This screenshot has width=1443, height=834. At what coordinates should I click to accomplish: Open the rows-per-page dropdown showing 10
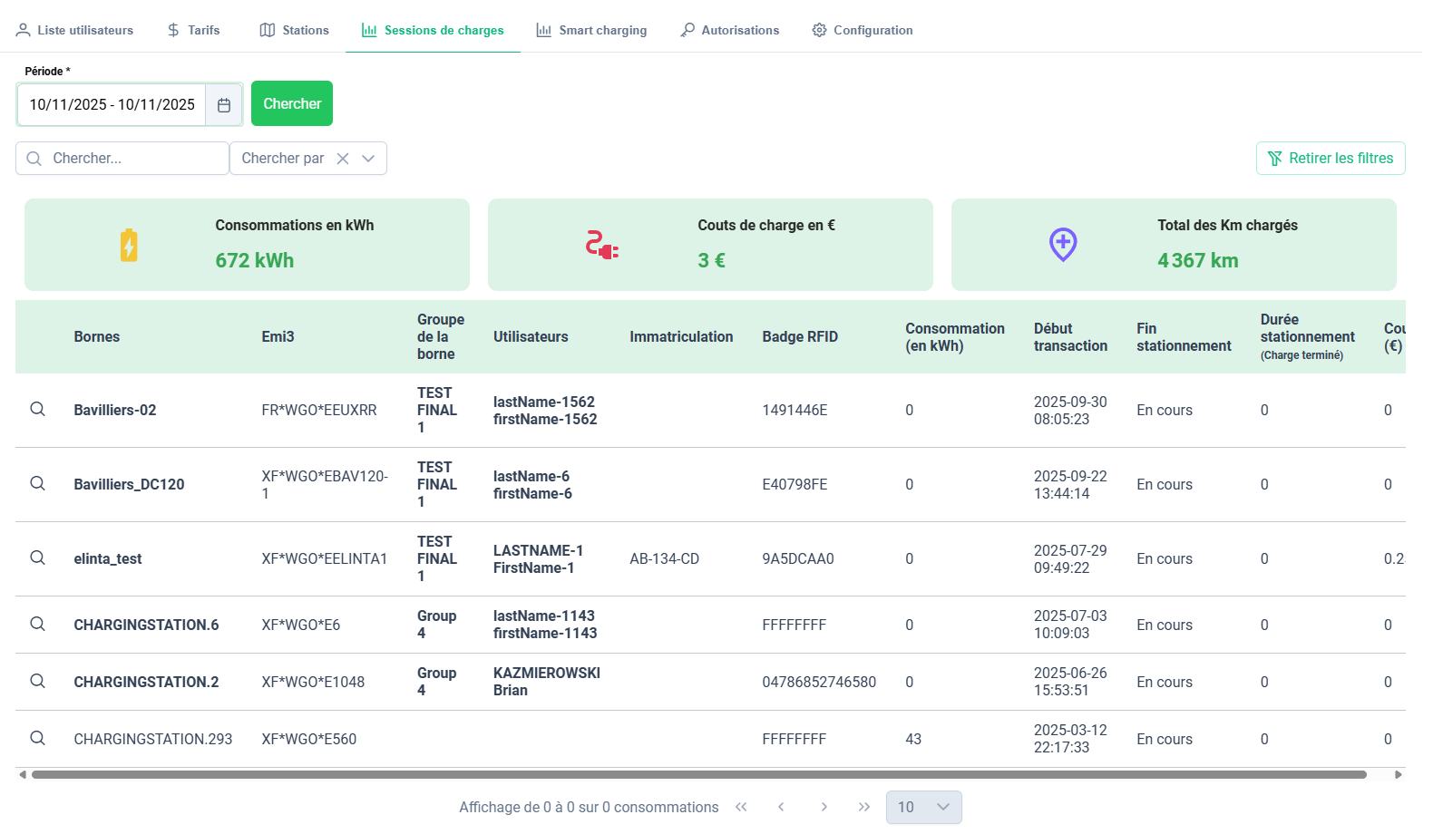point(923,807)
